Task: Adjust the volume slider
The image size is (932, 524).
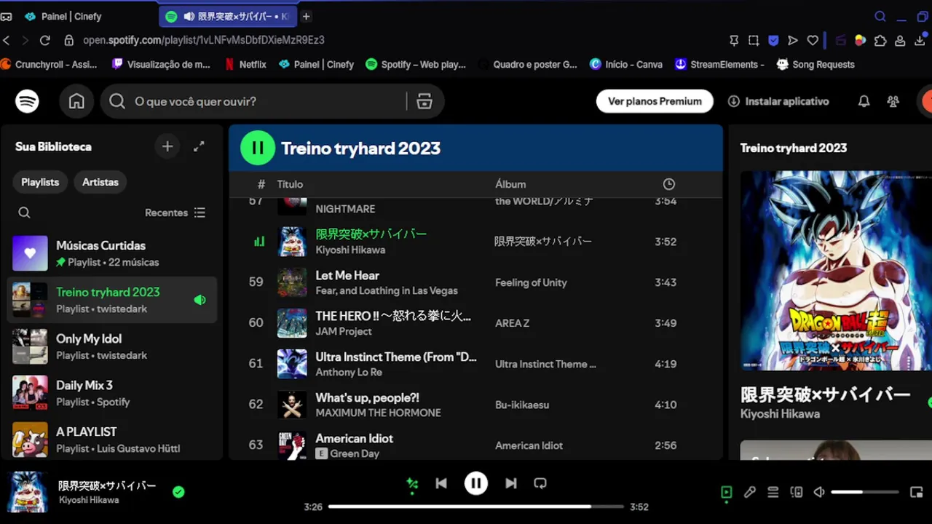Action: tap(865, 493)
